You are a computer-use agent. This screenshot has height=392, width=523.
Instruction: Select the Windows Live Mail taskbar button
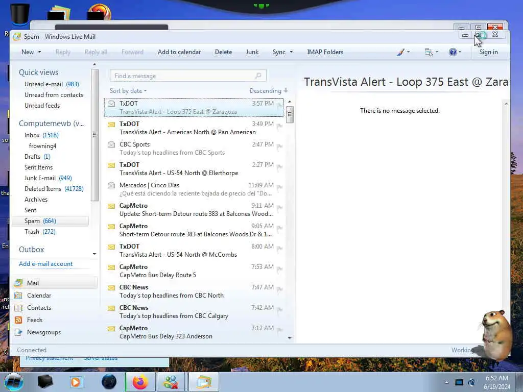pyautogui.click(x=204, y=382)
